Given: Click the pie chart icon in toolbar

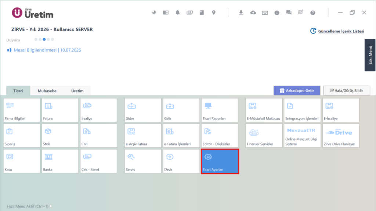Looking at the screenshot, I should pos(154,12).
